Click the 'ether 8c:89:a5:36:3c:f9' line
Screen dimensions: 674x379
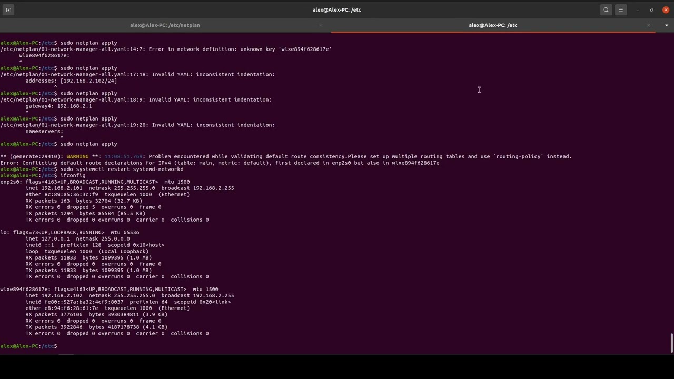tap(107, 194)
